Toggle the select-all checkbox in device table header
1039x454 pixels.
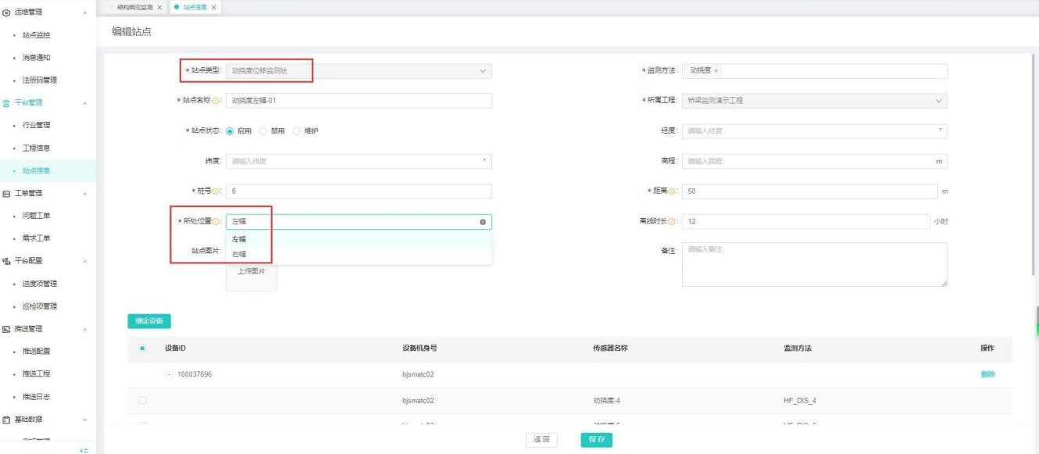pos(142,349)
